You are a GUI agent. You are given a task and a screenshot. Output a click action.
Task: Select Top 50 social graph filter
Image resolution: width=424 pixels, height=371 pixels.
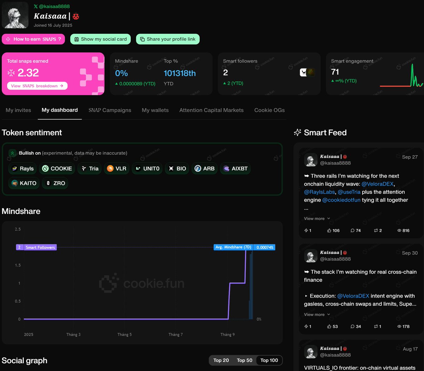[245, 360]
